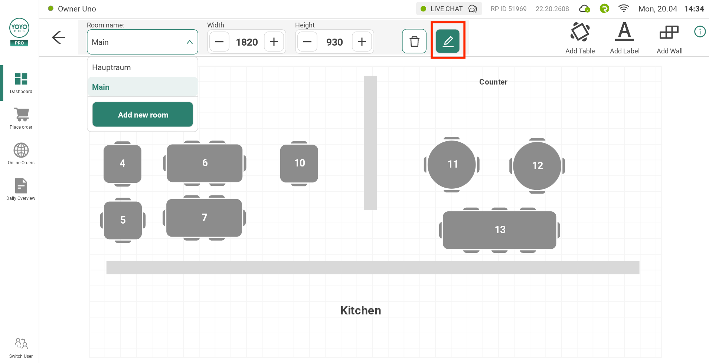
Task: Increase room Width with the plus stepper
Action: [274, 42]
